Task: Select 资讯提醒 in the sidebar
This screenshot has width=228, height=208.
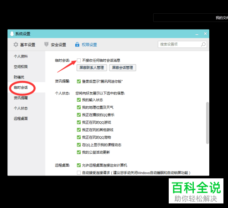Action: (21, 98)
